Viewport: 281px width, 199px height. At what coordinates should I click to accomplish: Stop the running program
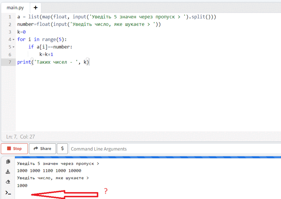(14, 149)
